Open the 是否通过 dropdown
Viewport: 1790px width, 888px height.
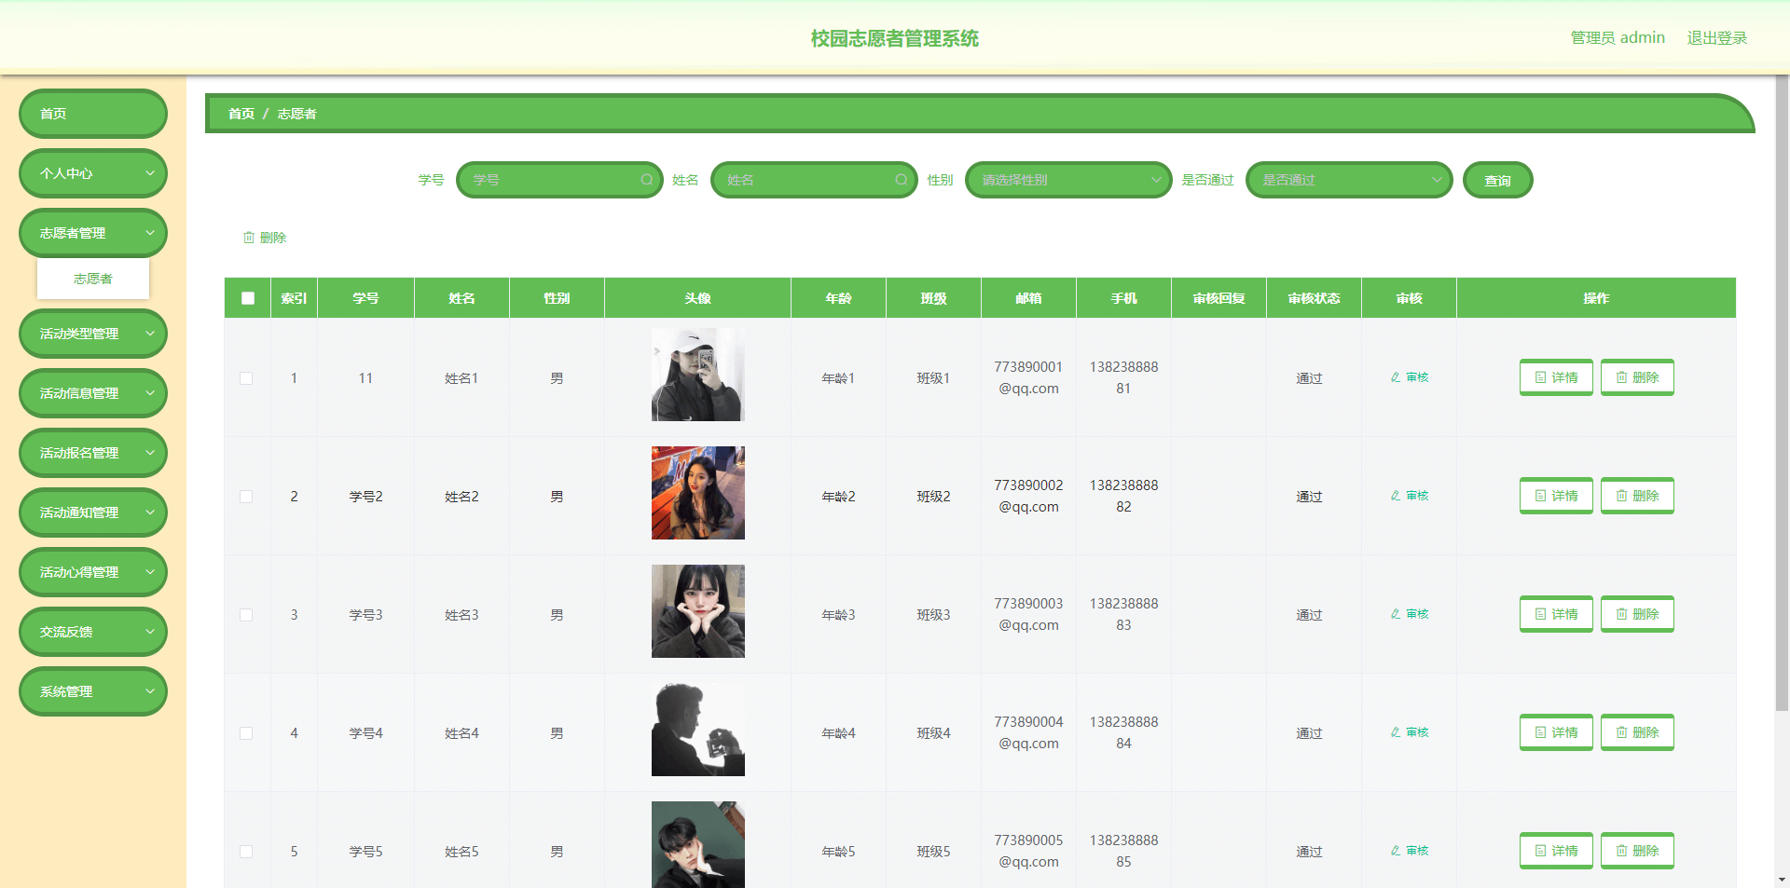pyautogui.click(x=1349, y=180)
